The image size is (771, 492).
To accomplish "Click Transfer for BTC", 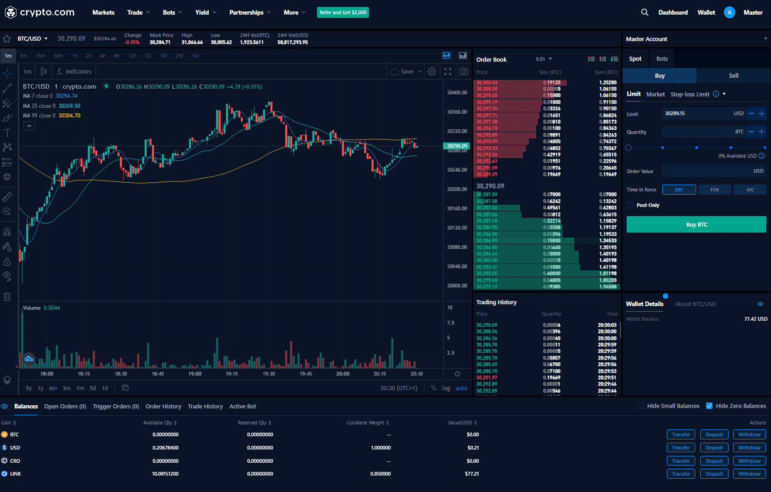I will click(681, 434).
